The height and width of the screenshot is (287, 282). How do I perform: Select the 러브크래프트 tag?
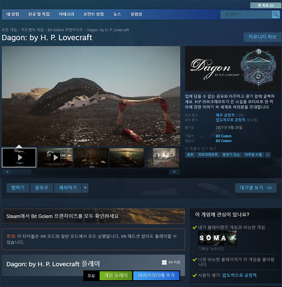(x=208, y=155)
